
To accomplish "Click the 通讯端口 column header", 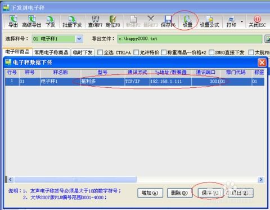I will 206,72.
